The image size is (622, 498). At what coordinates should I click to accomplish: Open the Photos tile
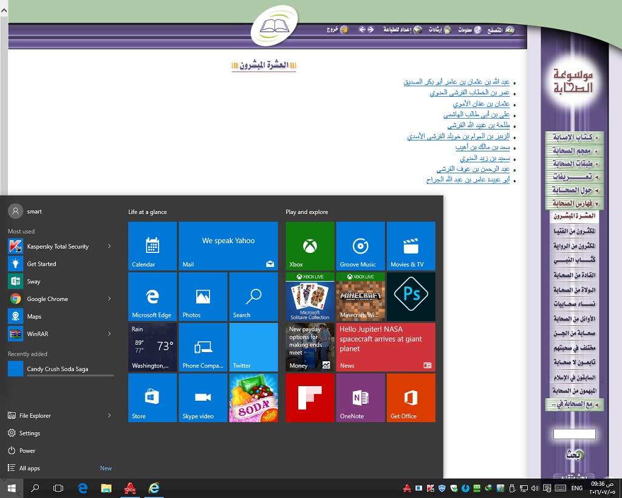(203, 297)
